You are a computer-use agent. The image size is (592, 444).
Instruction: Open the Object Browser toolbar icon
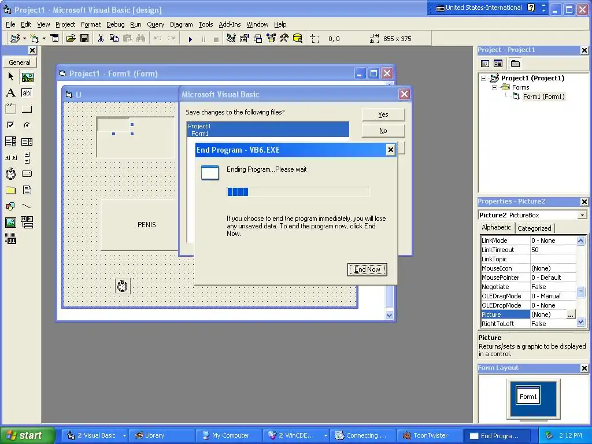[271, 39]
